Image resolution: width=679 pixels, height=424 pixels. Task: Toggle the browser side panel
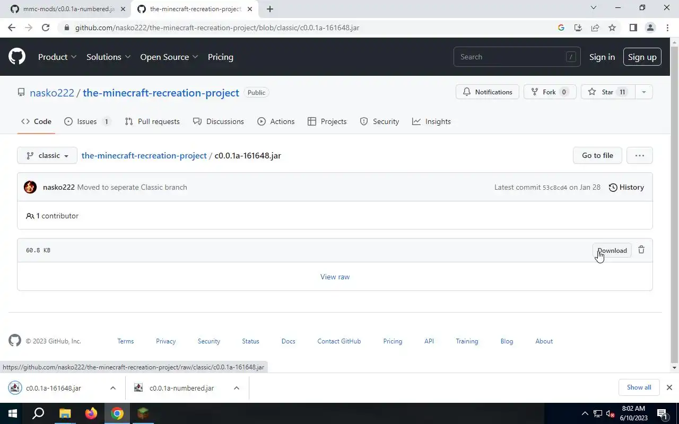(x=633, y=28)
